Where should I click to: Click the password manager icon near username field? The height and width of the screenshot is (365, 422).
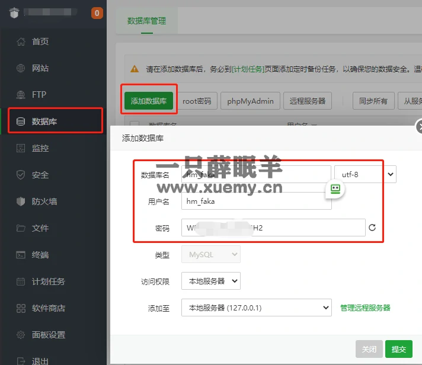335,189
